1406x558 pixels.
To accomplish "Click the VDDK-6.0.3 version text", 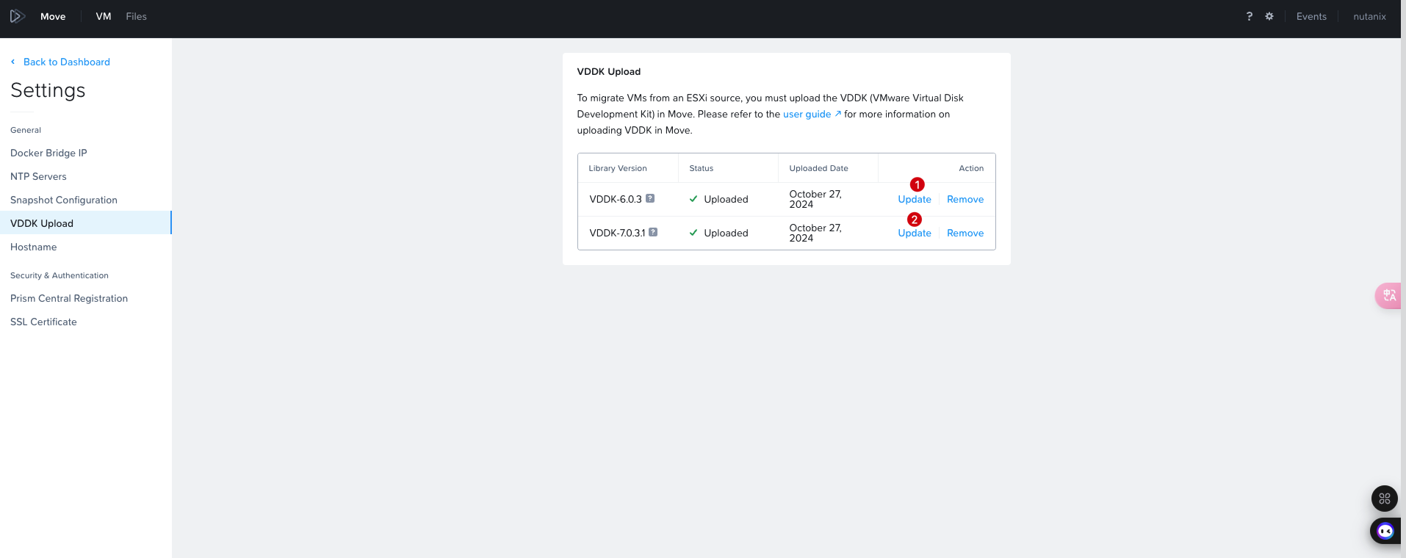I will tap(616, 199).
